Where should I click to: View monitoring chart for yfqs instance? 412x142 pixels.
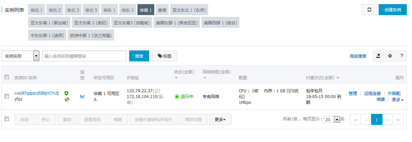(82, 96)
